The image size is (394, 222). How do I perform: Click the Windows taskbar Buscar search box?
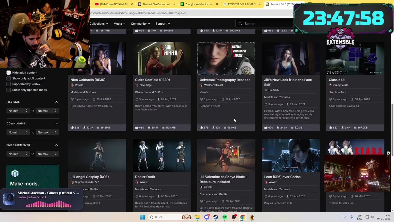click(170, 217)
